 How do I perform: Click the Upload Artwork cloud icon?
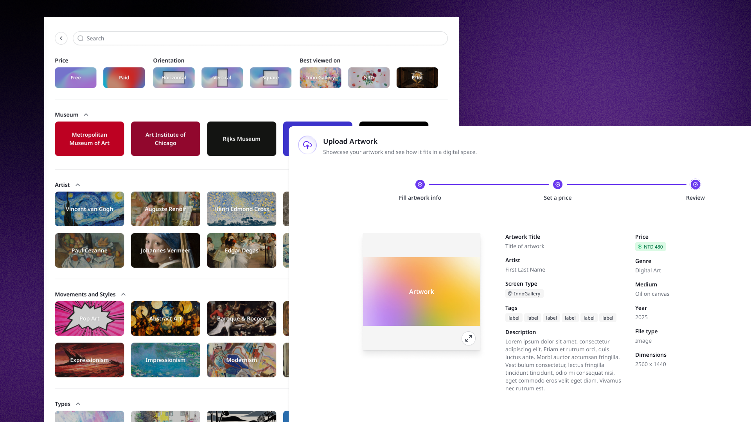pyautogui.click(x=307, y=145)
